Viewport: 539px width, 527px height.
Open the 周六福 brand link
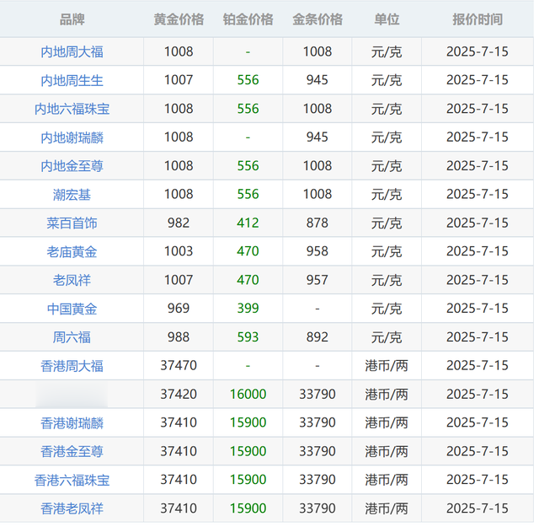[72, 337]
